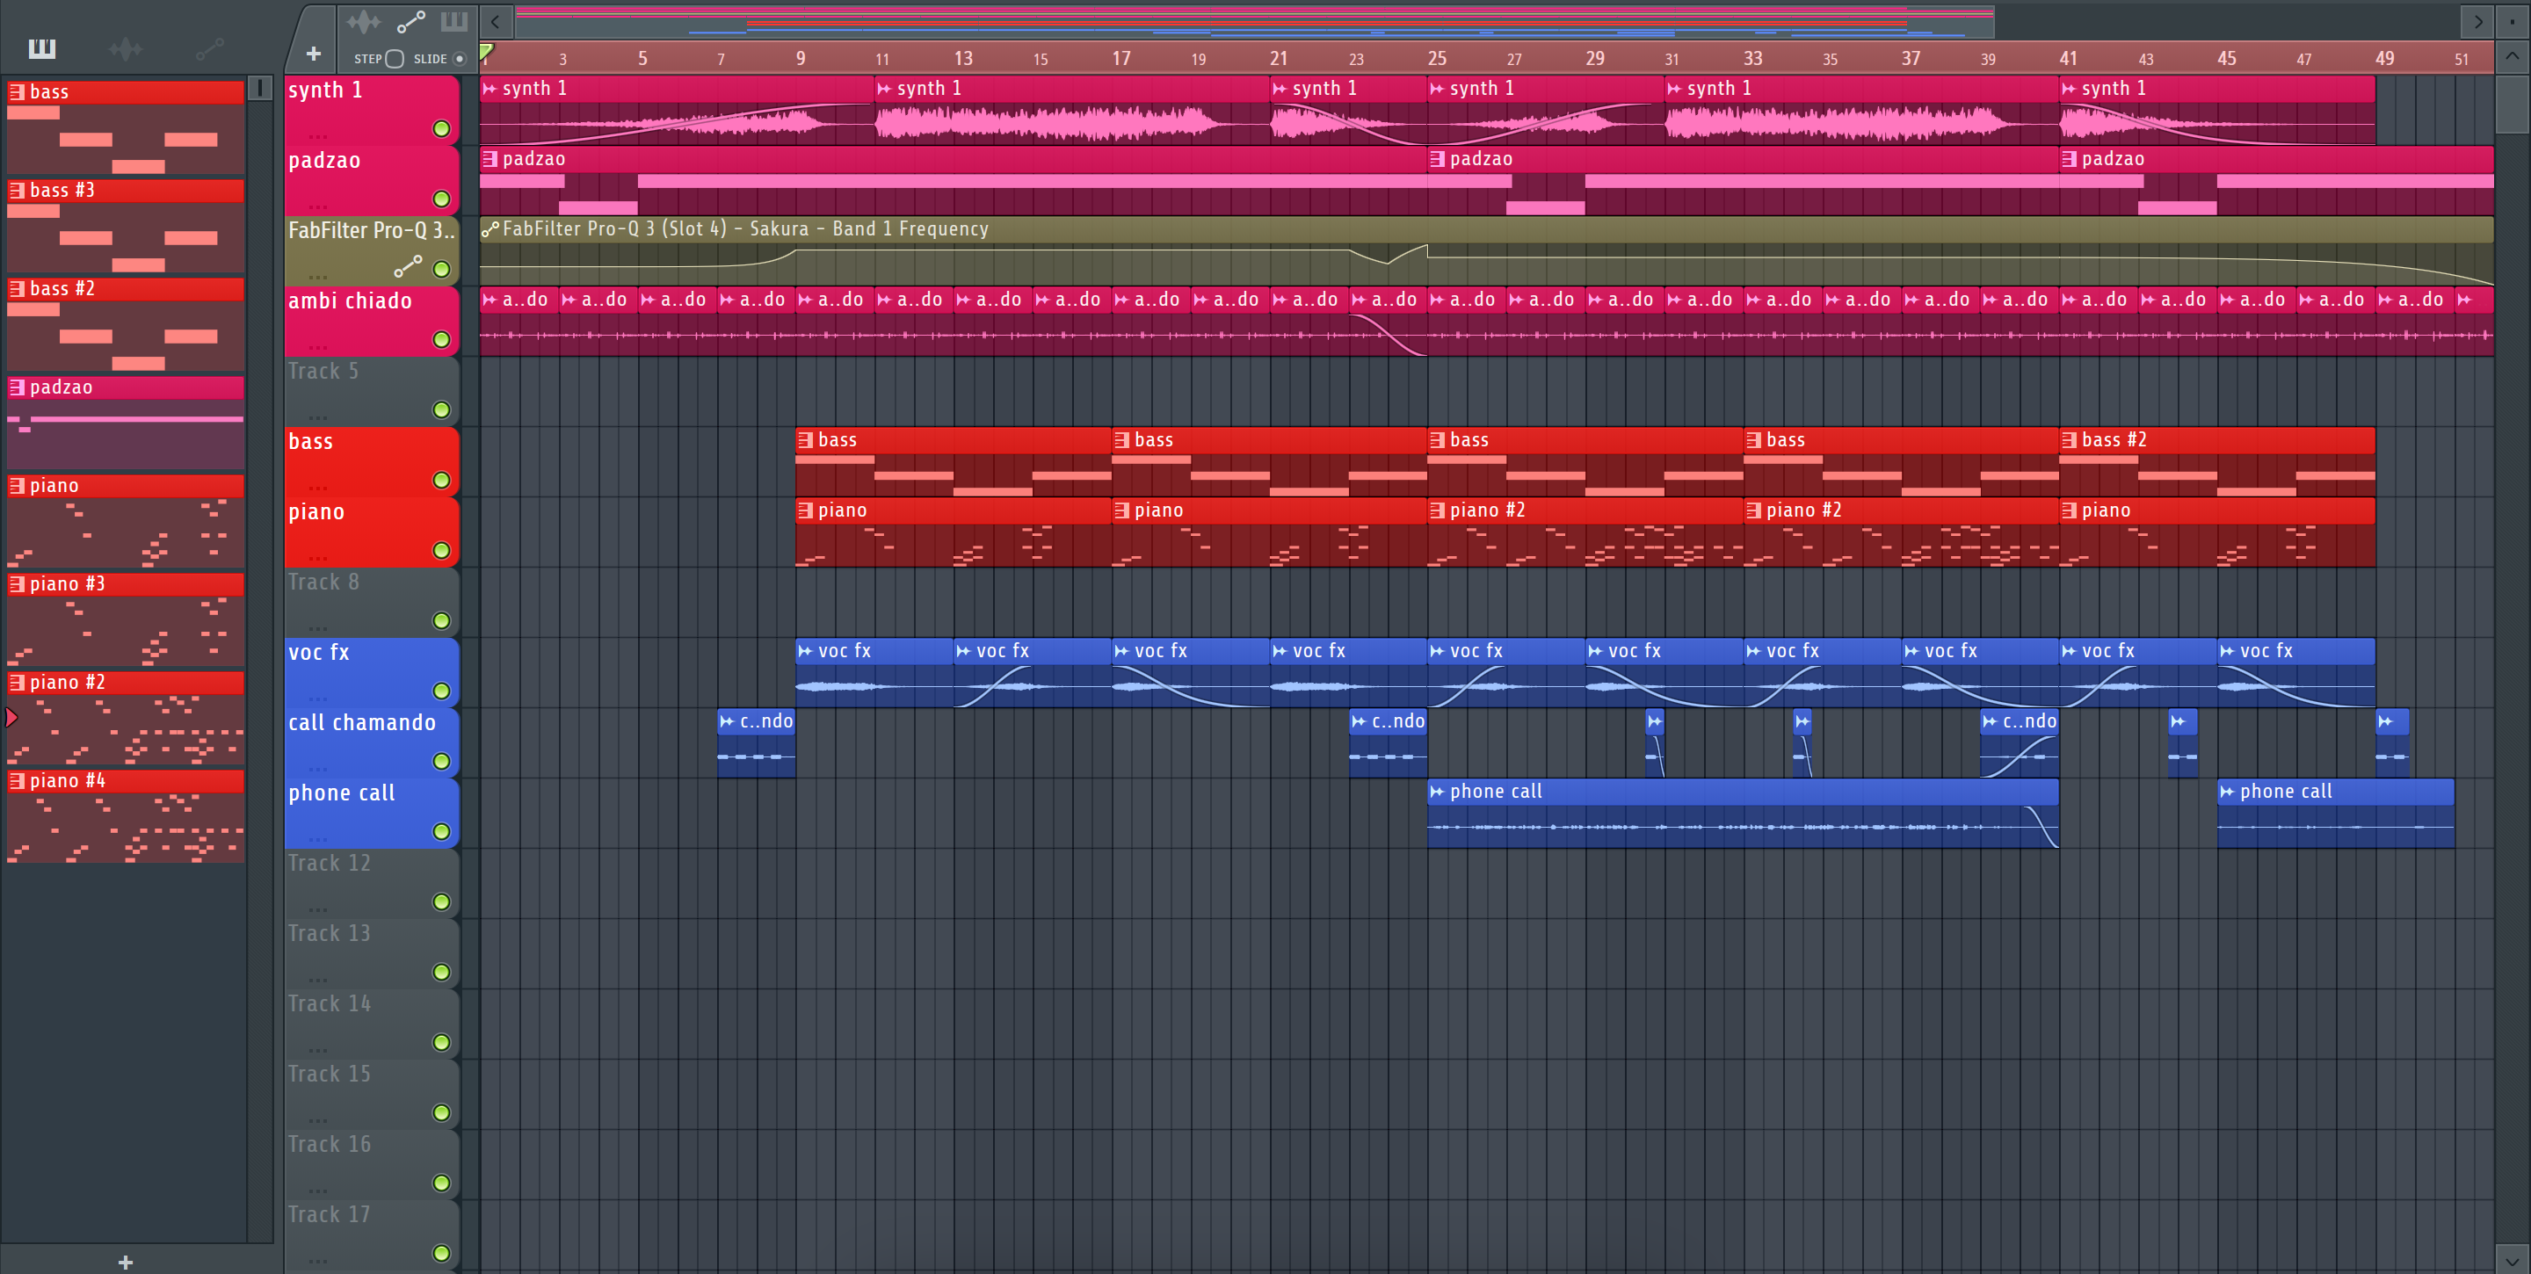
Task: Select the FabFilter Pro-Q 3.. track header
Action: [x=372, y=250]
